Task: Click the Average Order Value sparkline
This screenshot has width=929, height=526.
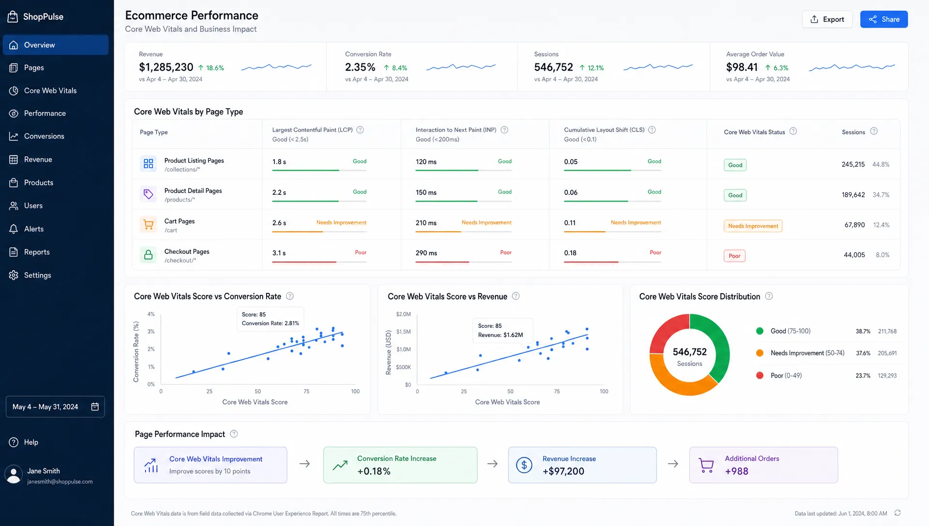Action: (x=852, y=67)
